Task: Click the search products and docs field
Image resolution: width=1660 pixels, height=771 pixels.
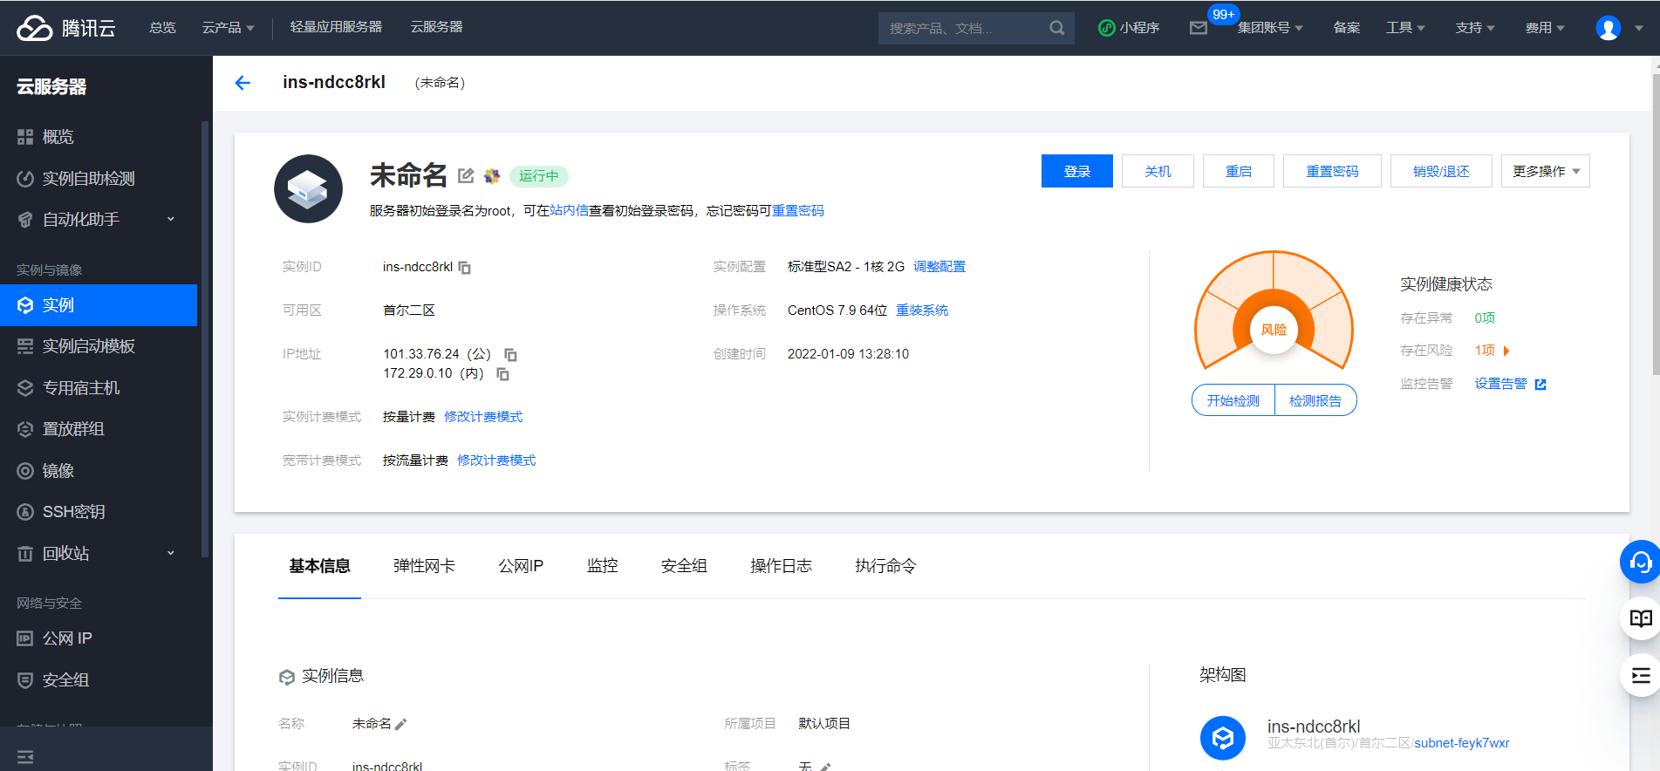Action: 964,28
